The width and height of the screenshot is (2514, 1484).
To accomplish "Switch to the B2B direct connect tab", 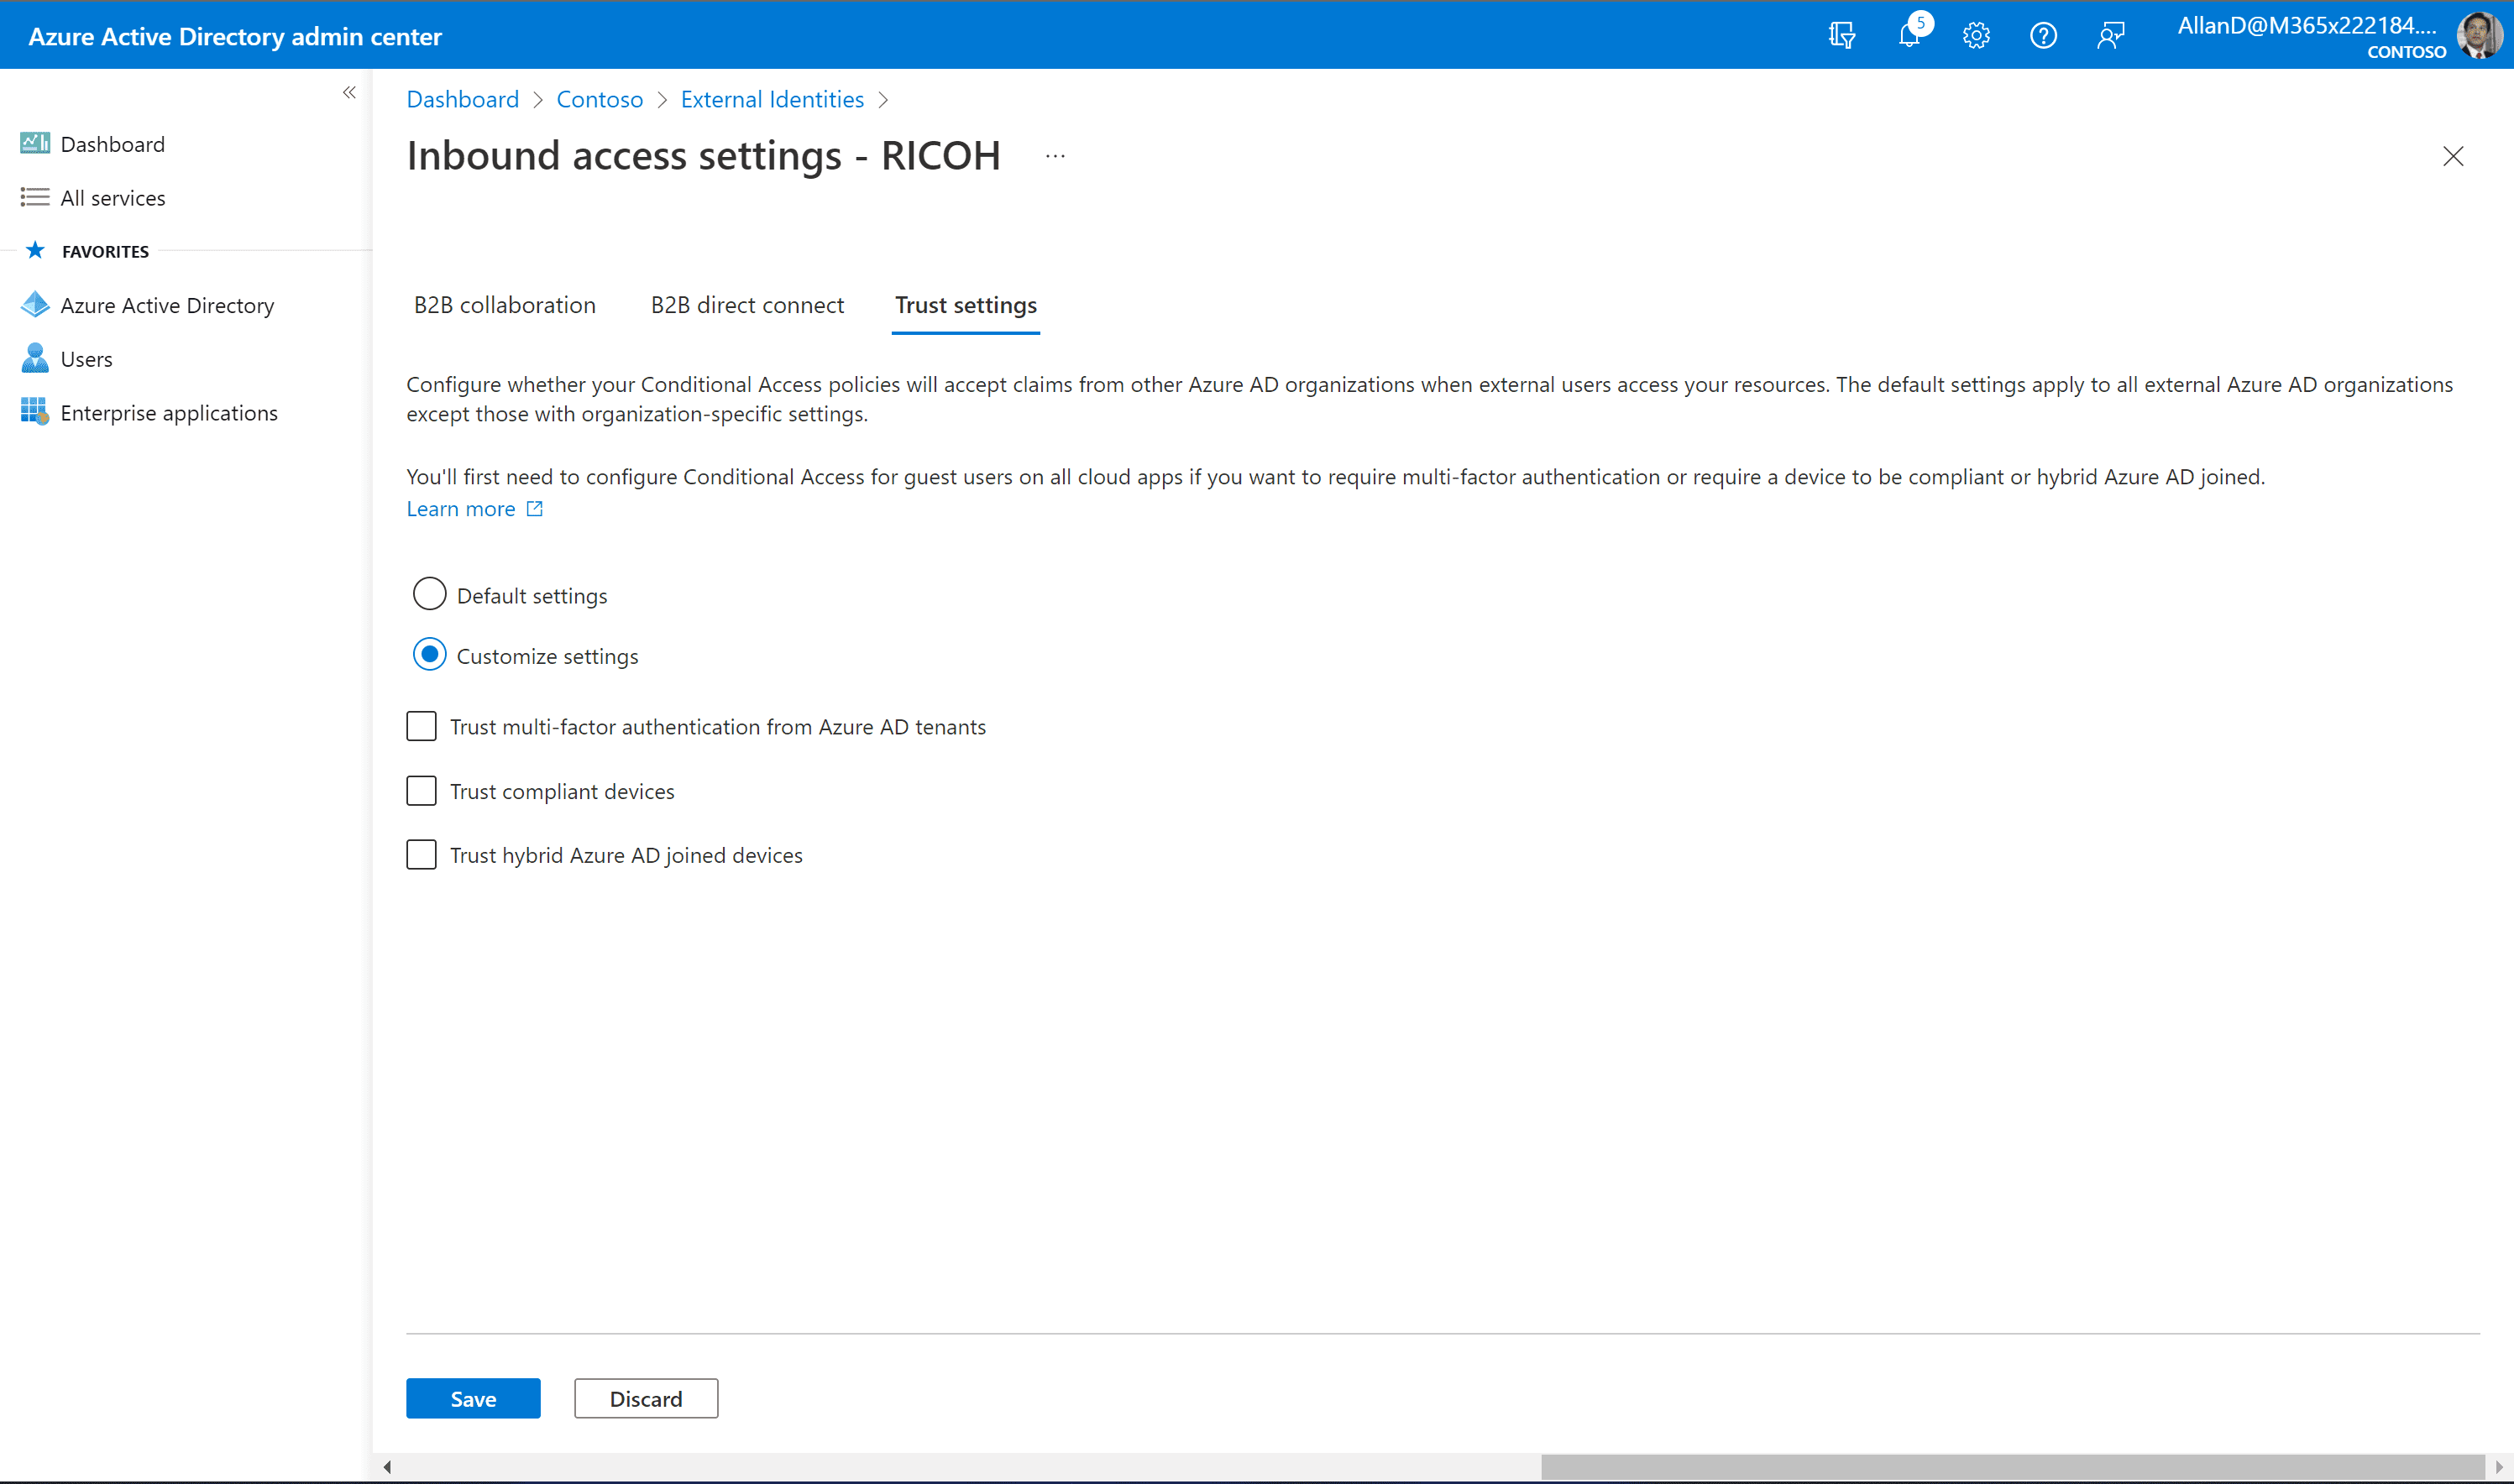I will point(747,305).
